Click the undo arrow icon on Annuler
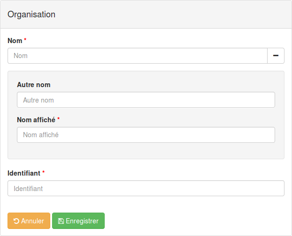Viewport: 292px width, 236px height. tap(16, 221)
